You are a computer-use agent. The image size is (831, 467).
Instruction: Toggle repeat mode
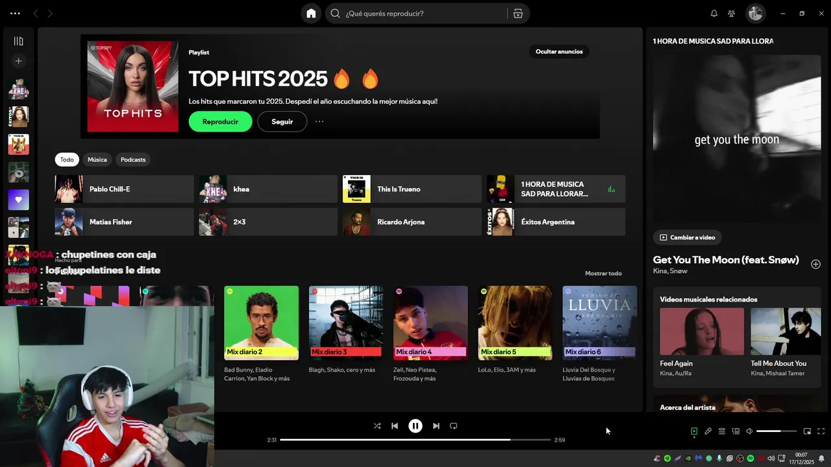click(x=454, y=426)
